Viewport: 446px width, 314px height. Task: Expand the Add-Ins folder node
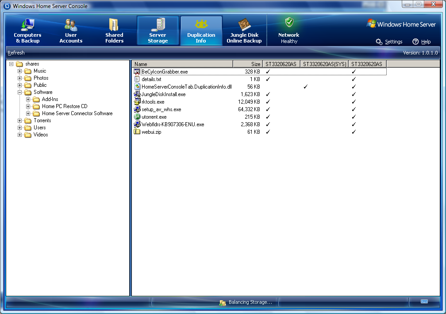pos(28,99)
